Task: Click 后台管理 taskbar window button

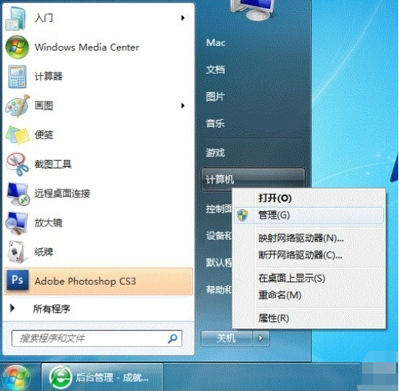Action: click(103, 377)
